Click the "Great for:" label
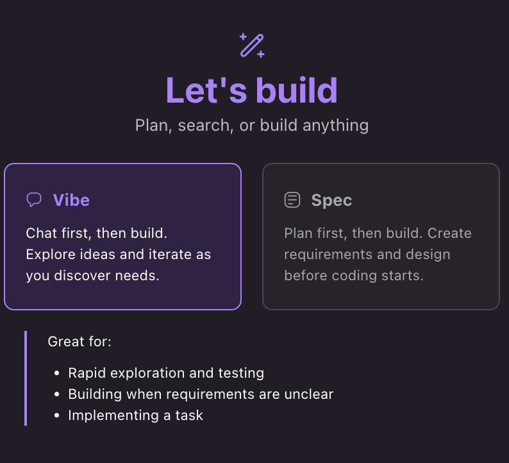509x463 pixels. (79, 342)
